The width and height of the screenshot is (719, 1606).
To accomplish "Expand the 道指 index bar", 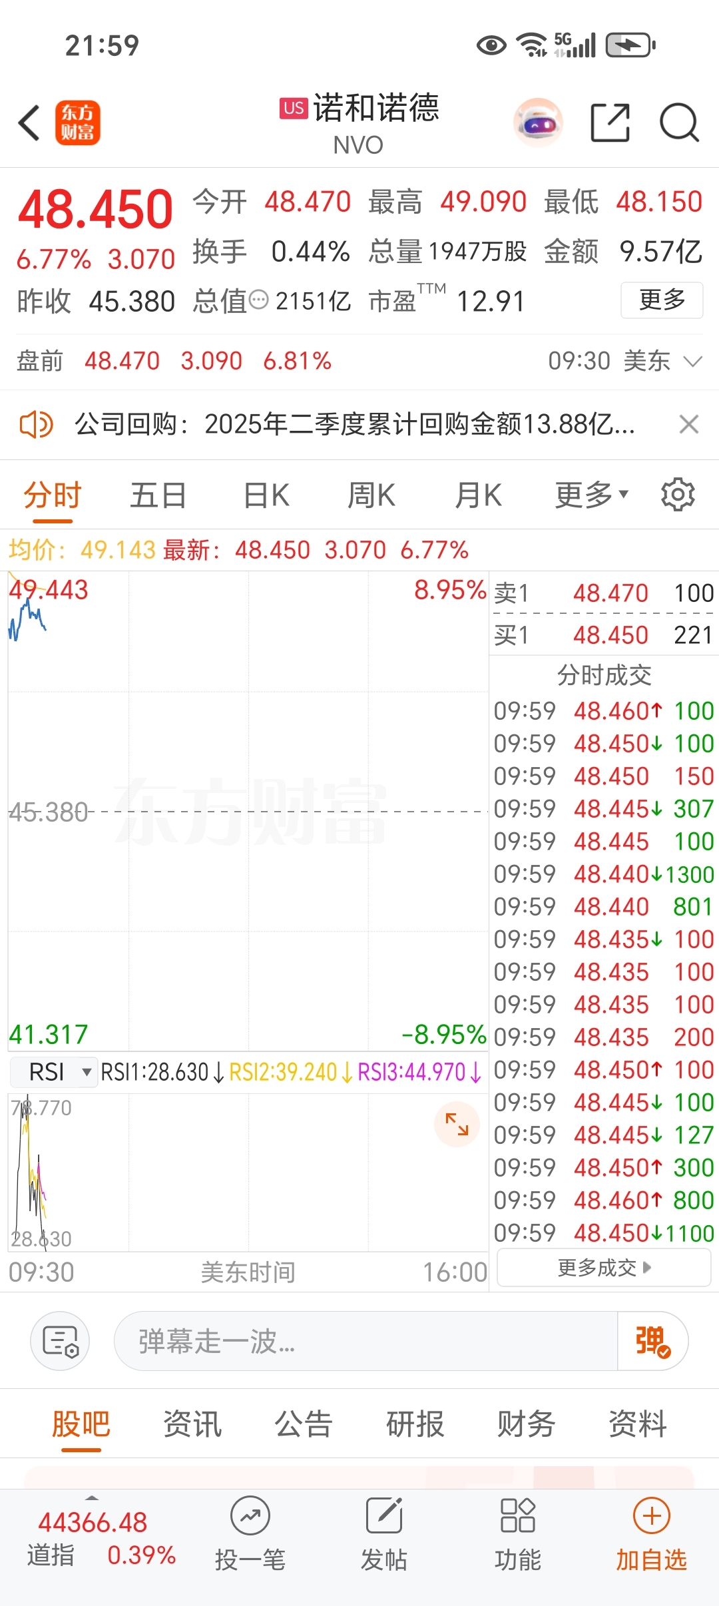I will coord(92,1498).
